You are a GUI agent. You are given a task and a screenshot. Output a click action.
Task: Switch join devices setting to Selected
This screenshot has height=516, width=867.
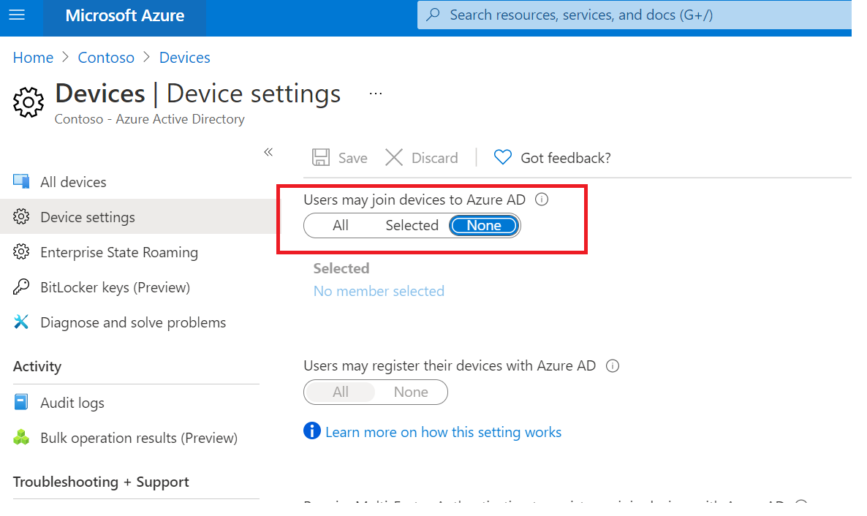412,225
